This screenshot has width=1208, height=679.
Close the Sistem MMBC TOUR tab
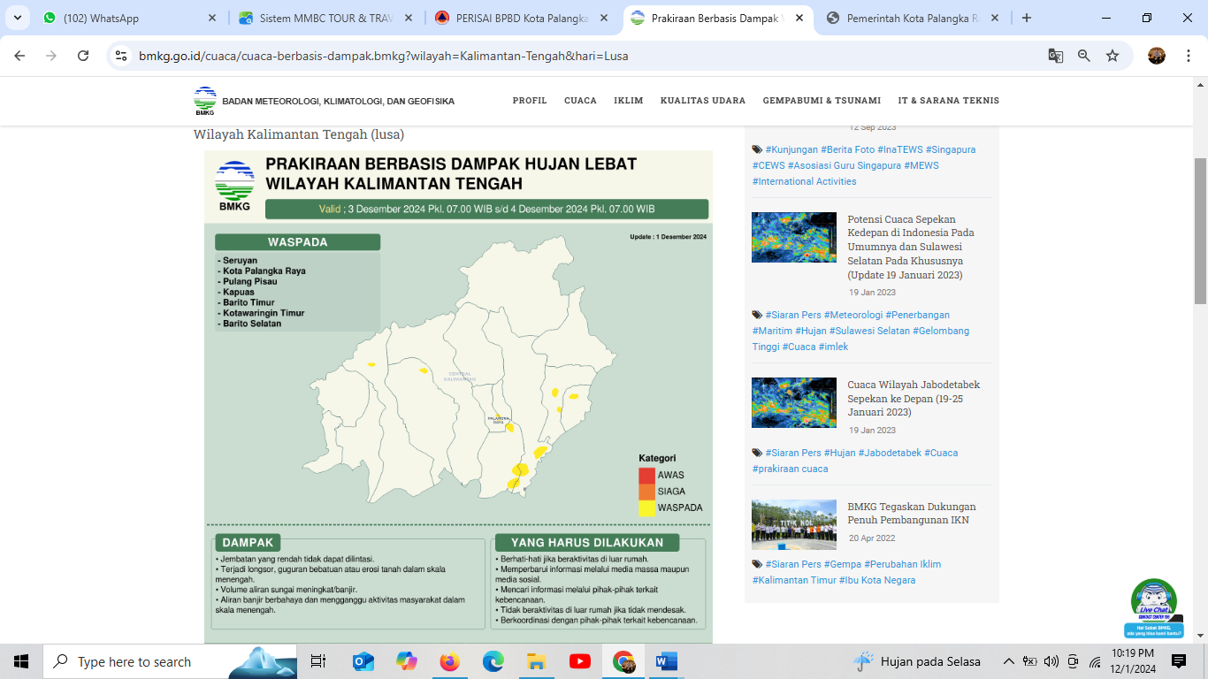coord(409,18)
